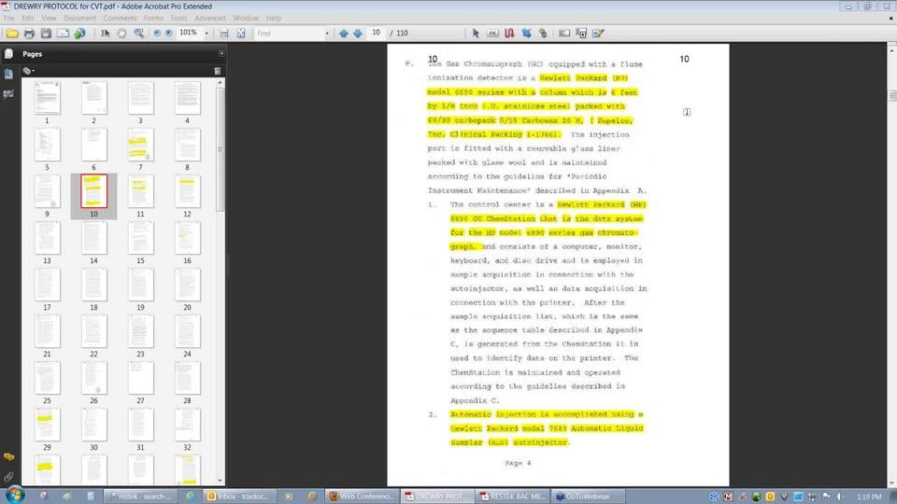Click inside the Find search box

(289, 34)
